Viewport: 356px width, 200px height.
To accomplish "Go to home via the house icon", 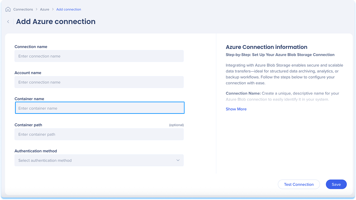I will pyautogui.click(x=8, y=9).
